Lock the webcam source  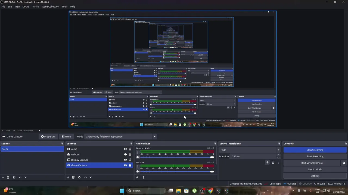(x=130, y=154)
